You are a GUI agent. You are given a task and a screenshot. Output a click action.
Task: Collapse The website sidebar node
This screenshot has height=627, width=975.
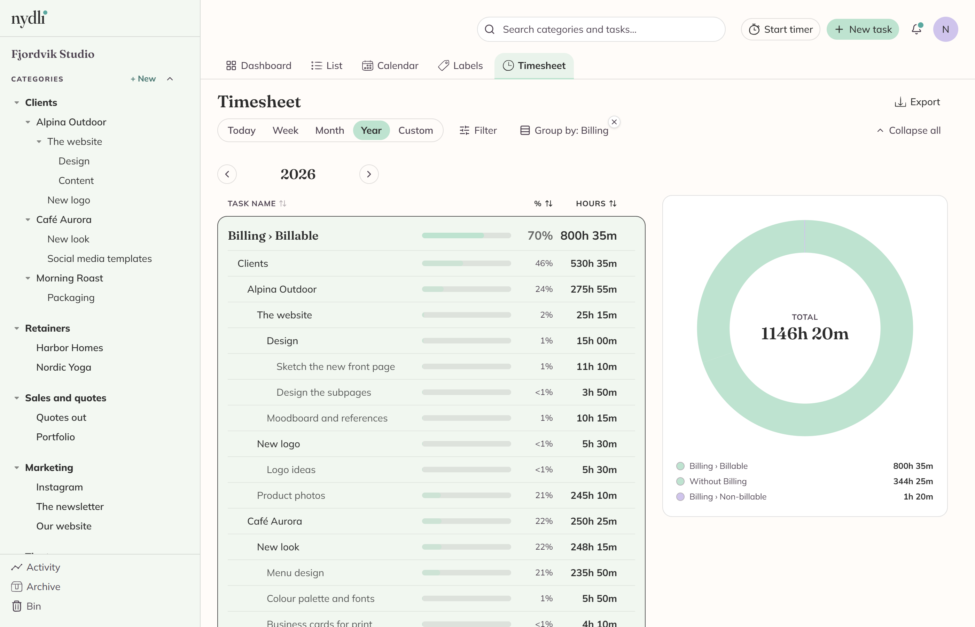coord(39,142)
